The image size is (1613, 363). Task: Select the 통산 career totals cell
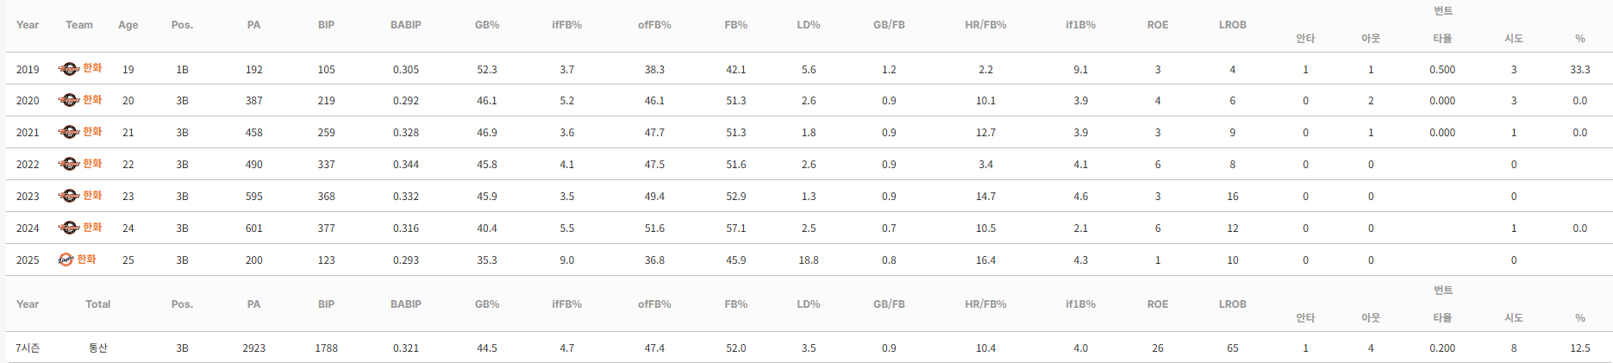point(97,348)
